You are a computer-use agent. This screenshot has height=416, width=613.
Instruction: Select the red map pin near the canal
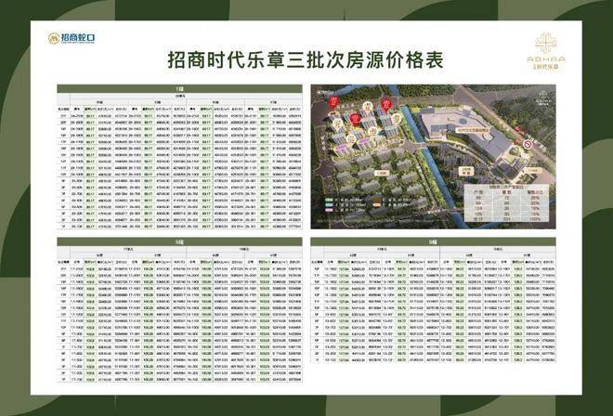386,105
